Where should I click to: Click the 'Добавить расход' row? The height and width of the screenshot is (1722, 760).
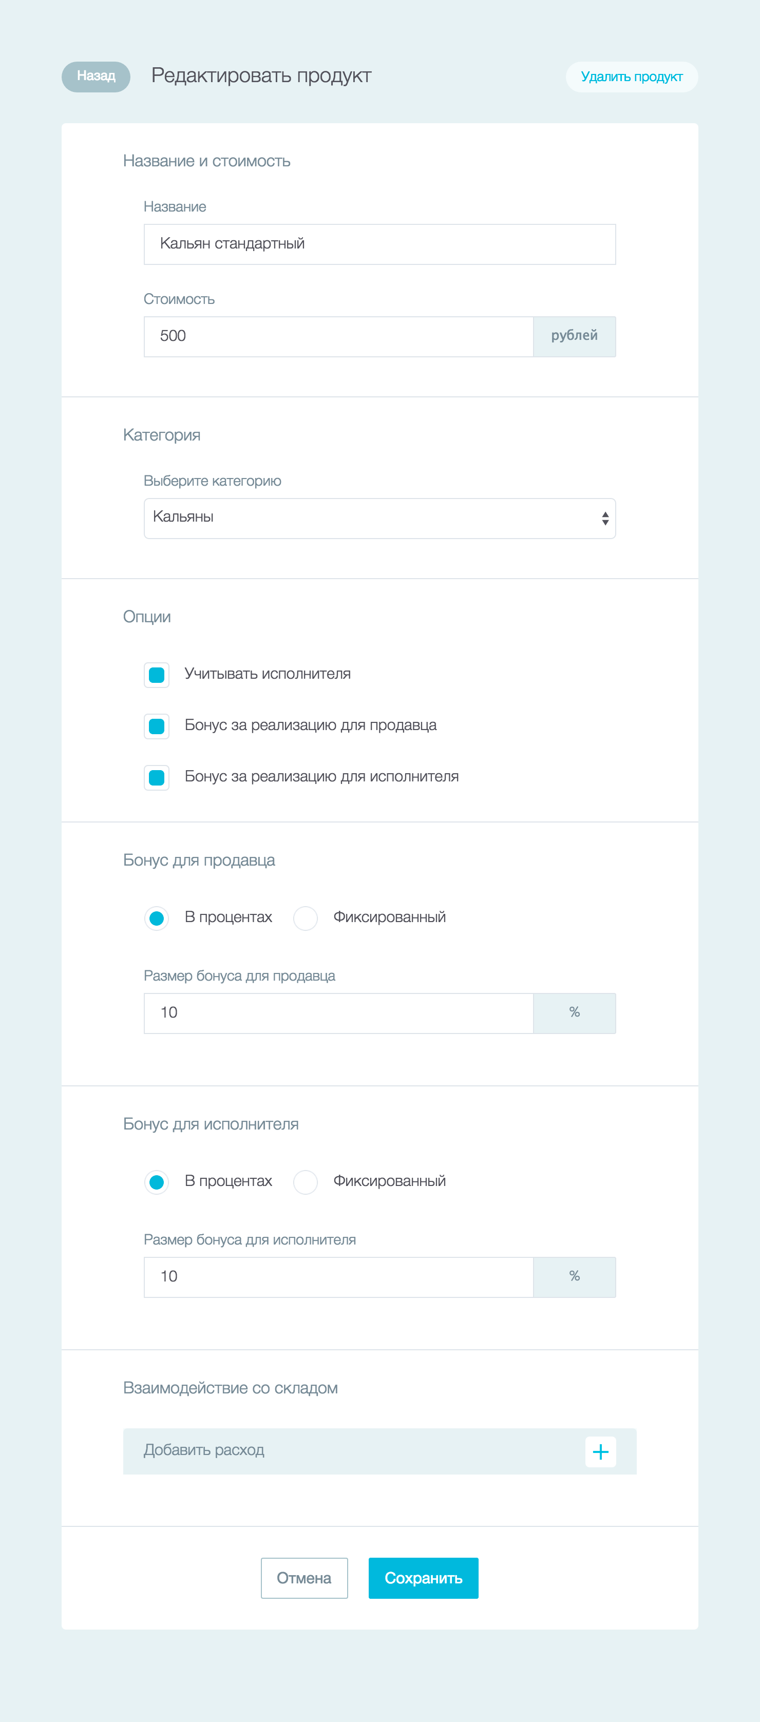(x=379, y=1451)
